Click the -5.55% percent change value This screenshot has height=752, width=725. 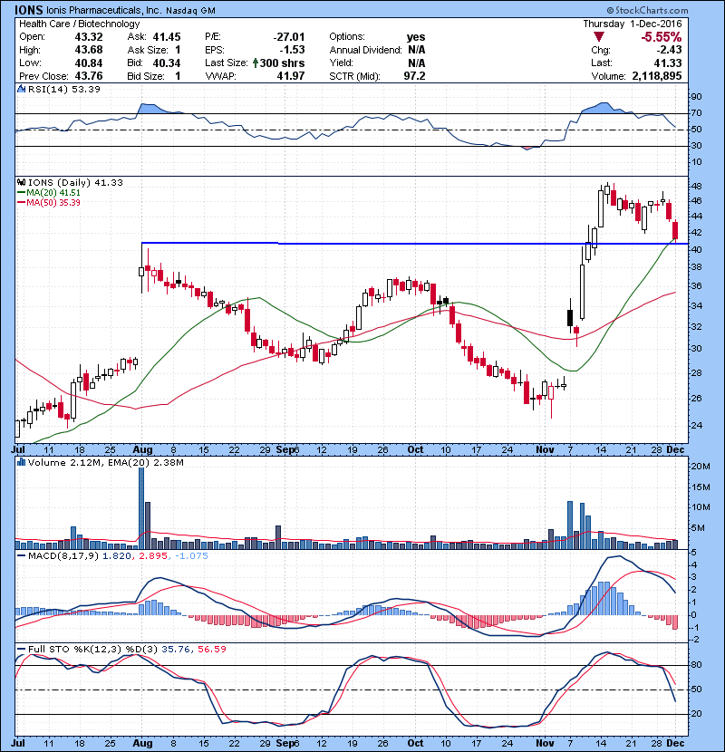coord(662,37)
